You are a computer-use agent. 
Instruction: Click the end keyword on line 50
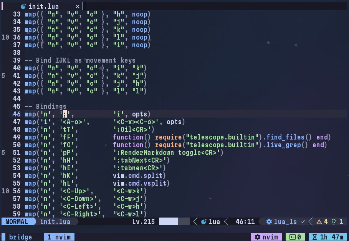[318, 145]
